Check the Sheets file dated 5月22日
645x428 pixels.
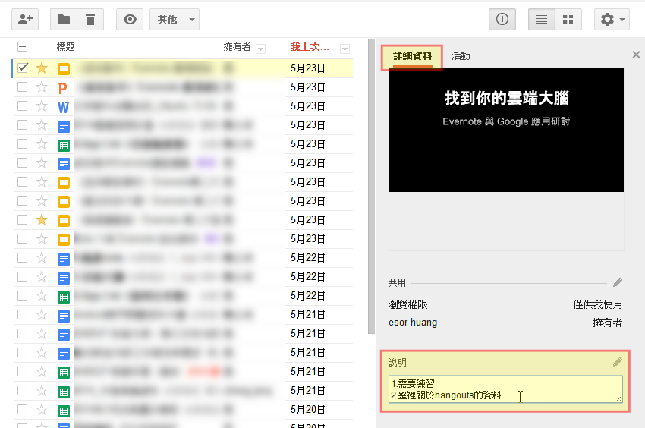click(x=23, y=295)
